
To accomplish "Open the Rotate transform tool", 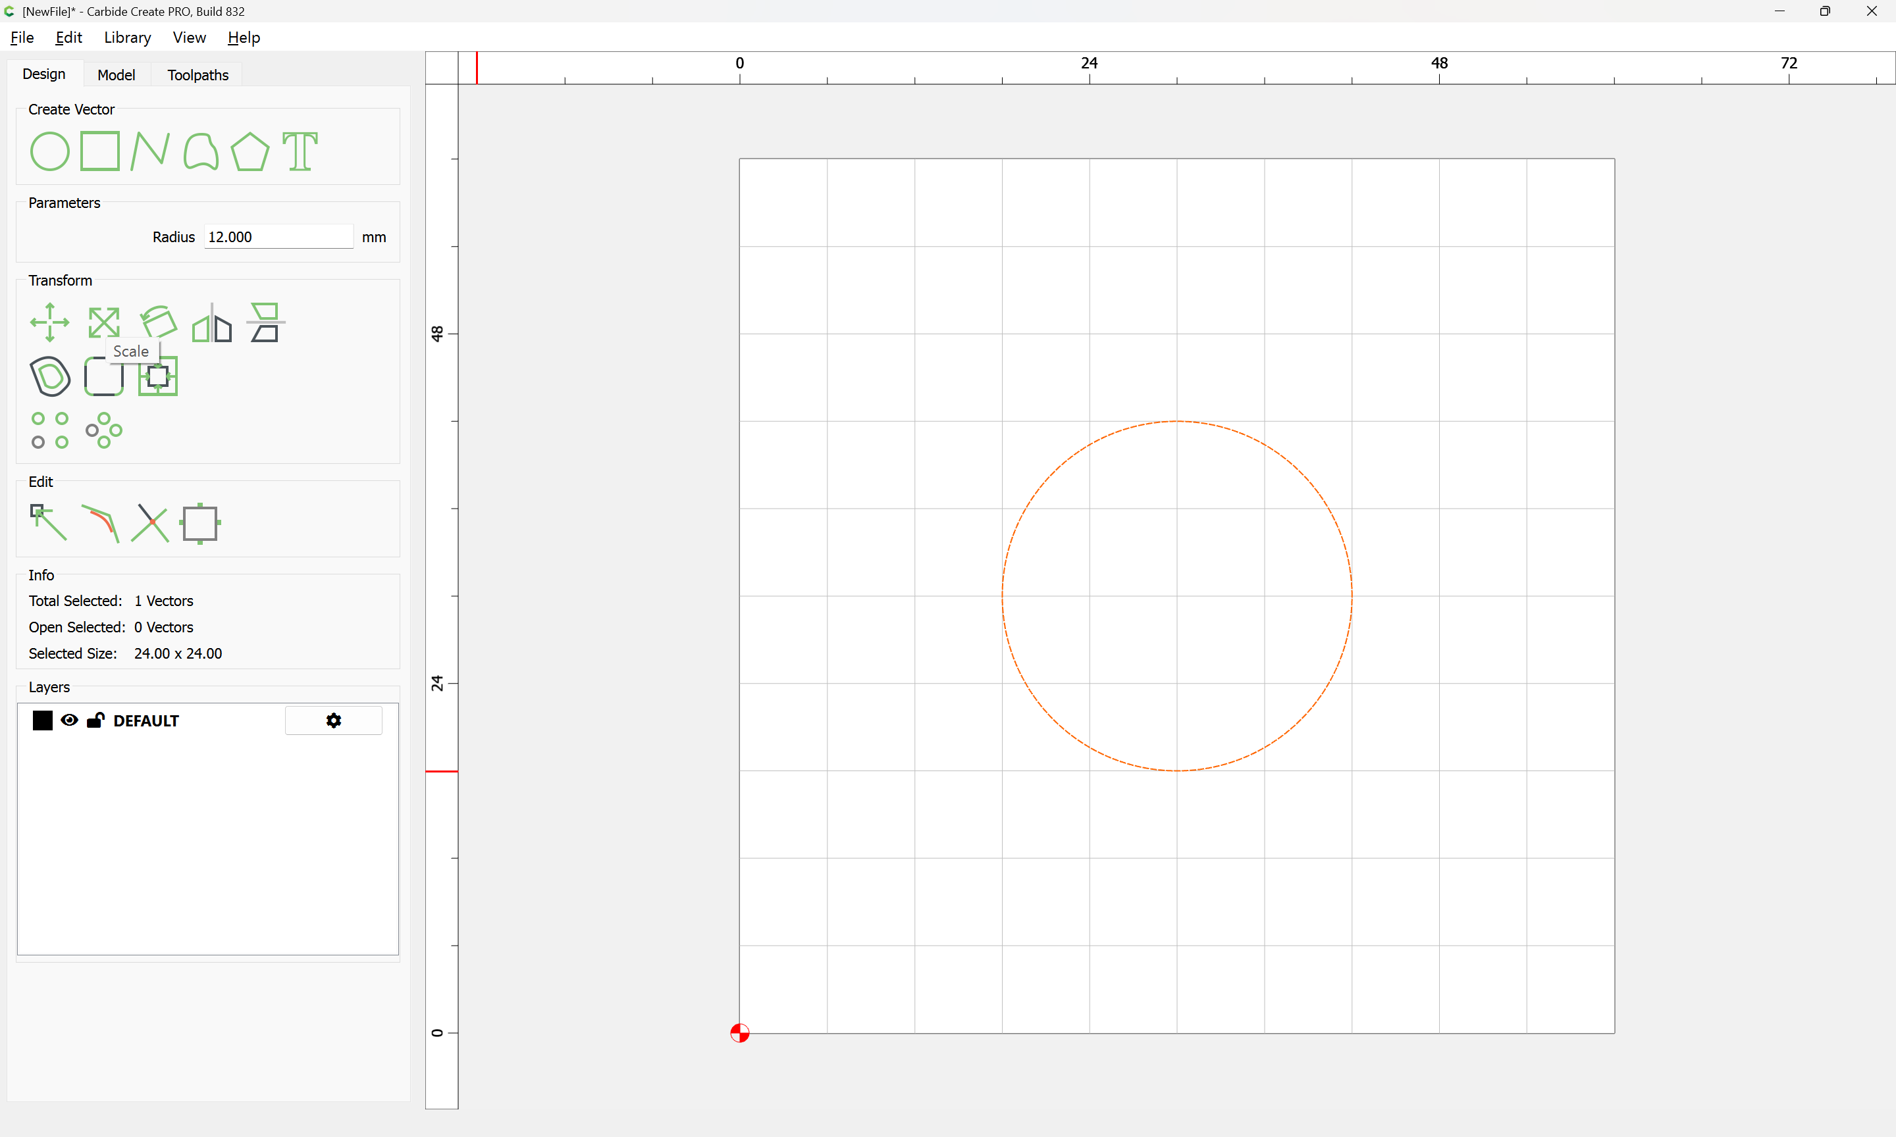I will [159, 322].
